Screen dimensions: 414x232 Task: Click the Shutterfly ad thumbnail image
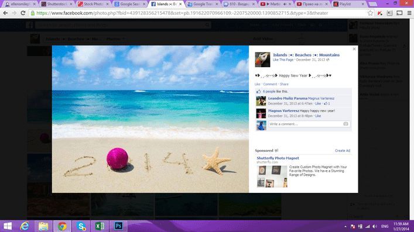pos(272,176)
